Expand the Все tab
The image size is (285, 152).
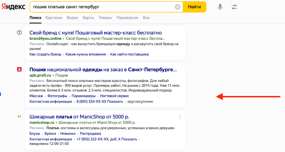146,18
